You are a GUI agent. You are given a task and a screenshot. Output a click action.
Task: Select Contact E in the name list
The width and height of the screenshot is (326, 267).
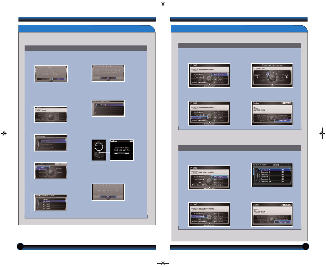coord(274,179)
